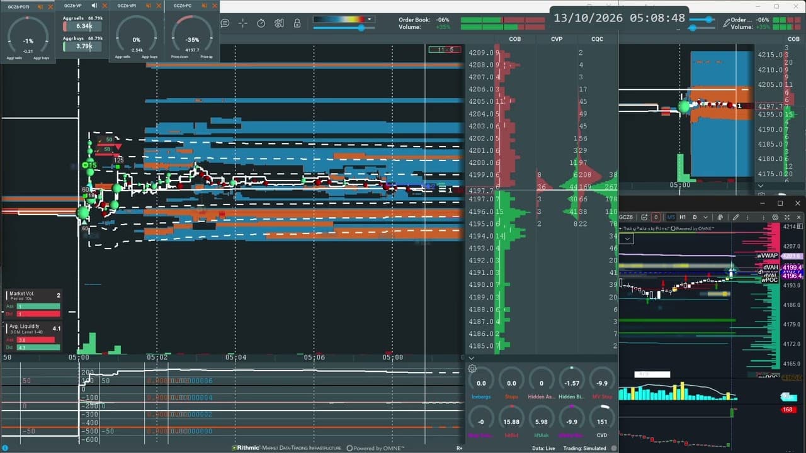The image size is (806, 453).
Task: Select the D daily timeframe
Action: [x=695, y=217]
